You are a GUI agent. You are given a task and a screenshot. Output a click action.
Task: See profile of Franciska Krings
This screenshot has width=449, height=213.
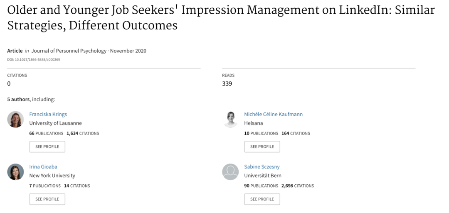click(x=47, y=147)
